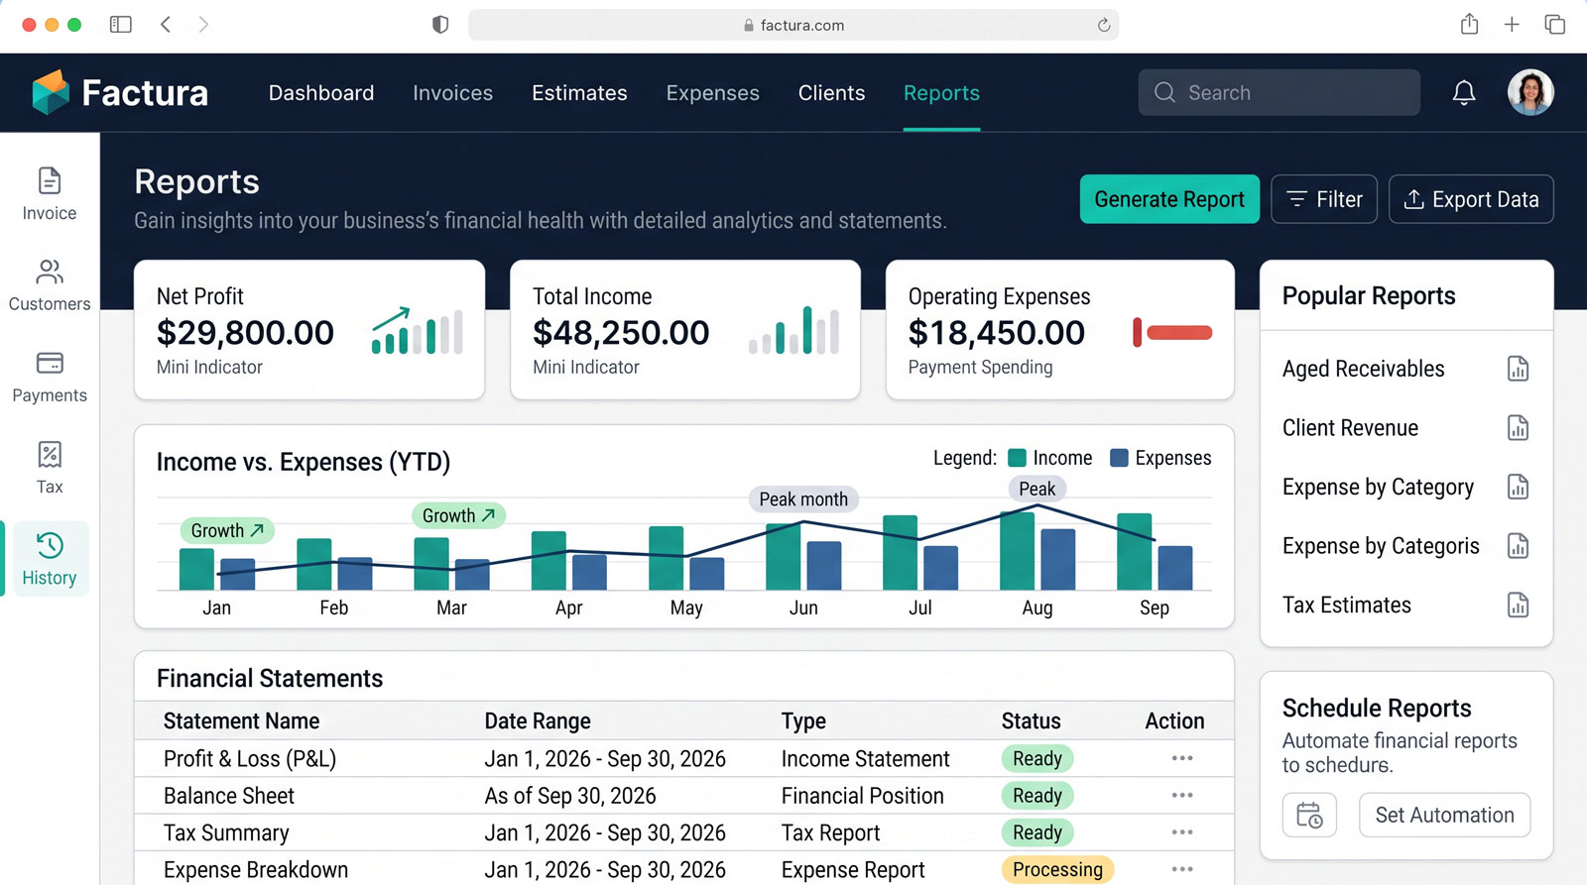The image size is (1587, 885).
Task: Click the Peak month chart label
Action: click(803, 499)
